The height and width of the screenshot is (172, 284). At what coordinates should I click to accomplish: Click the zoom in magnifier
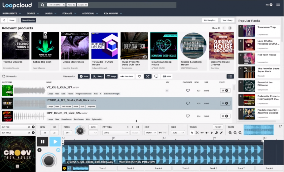pos(235,133)
